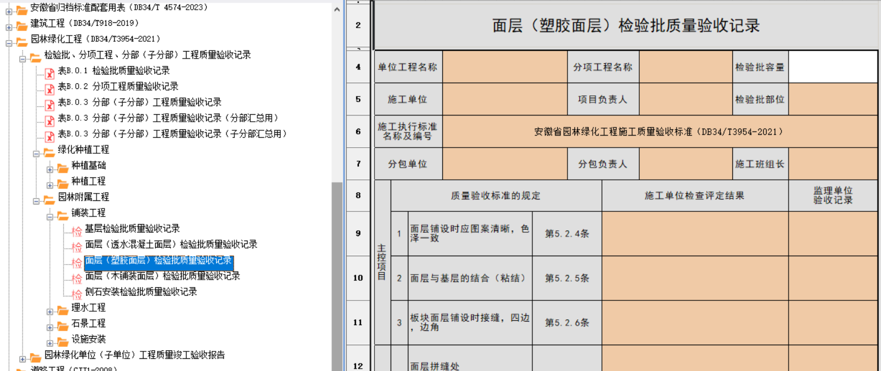The height and width of the screenshot is (371, 881).
Task: Open 表B.0.1 检验批质量验收记录
Action: point(114,71)
